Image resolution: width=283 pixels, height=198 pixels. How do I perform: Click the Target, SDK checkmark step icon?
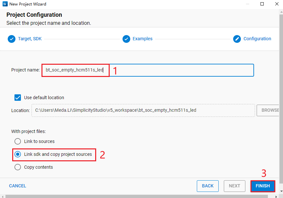[12, 39]
